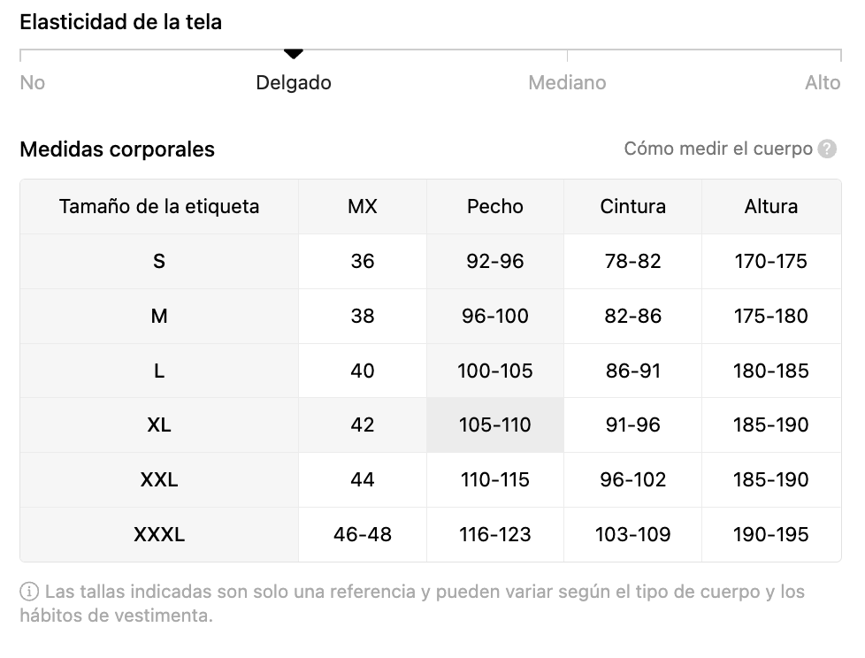
Task: Click the 96-102 waist cell
Action: [632, 480]
